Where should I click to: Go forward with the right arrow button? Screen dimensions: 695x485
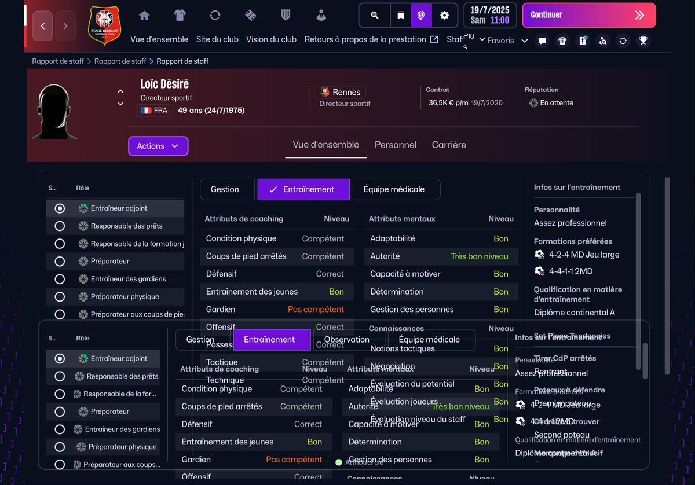tap(65, 26)
